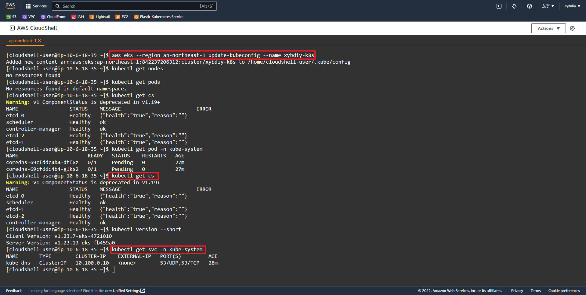586x295 pixels.
Task: Open the CloudFront favorite shortcut
Action: (53, 17)
